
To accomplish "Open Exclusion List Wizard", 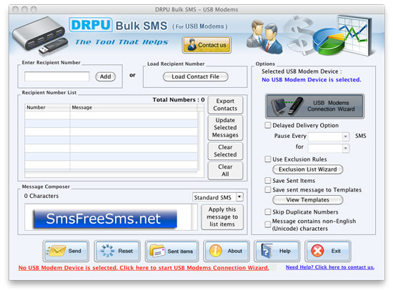I will [x=308, y=169].
